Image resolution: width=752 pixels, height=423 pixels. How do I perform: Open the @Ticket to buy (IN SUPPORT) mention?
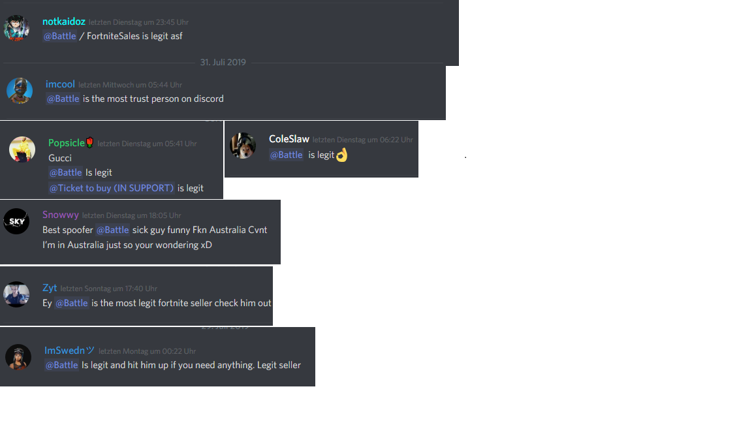(111, 188)
